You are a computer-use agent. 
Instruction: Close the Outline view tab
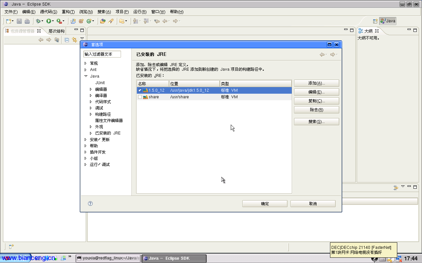[377, 31]
